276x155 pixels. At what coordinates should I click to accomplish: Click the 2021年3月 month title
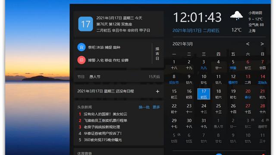(182, 44)
